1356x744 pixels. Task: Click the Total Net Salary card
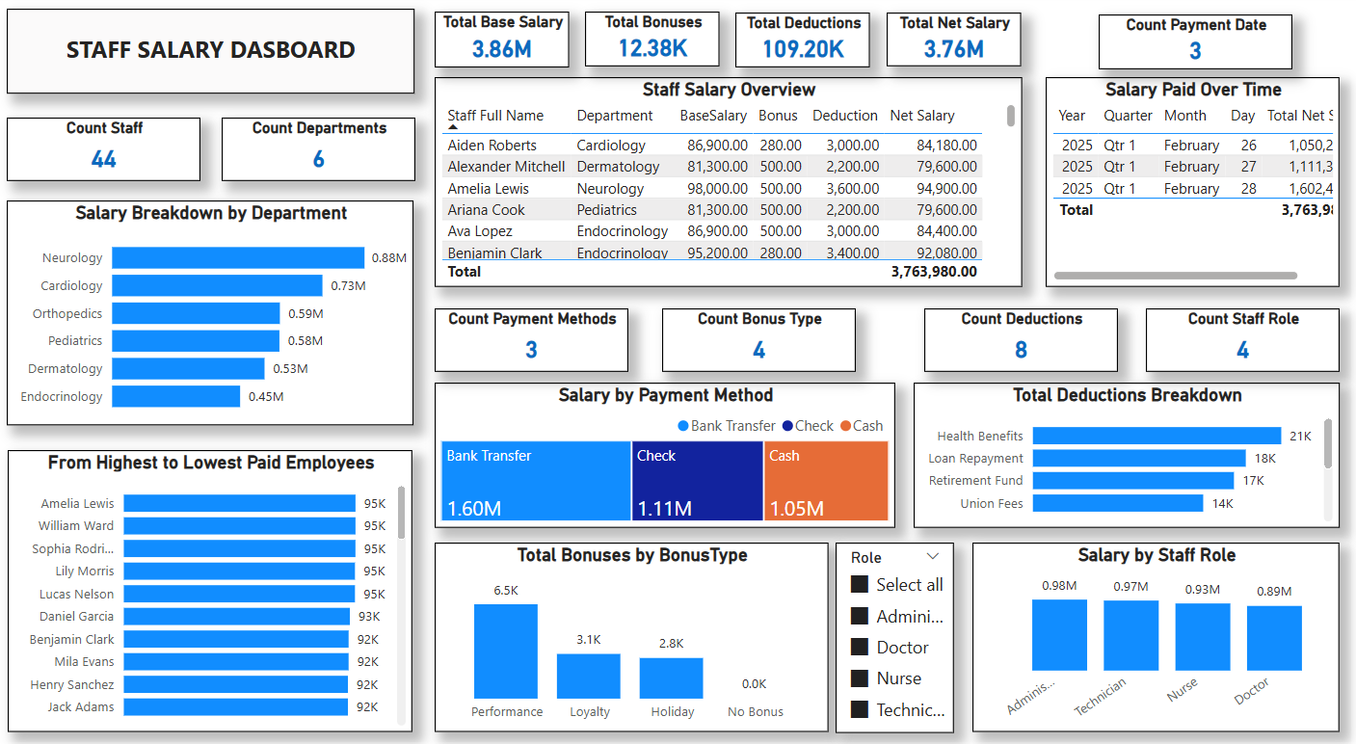[x=953, y=39]
